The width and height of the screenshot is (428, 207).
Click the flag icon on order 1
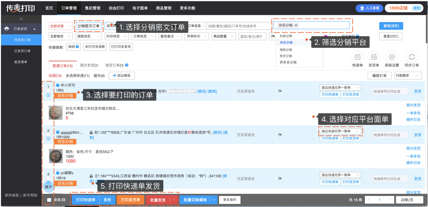tap(280, 91)
